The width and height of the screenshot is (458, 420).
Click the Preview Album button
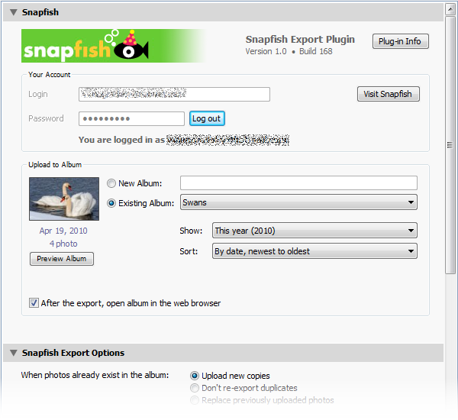point(62,259)
